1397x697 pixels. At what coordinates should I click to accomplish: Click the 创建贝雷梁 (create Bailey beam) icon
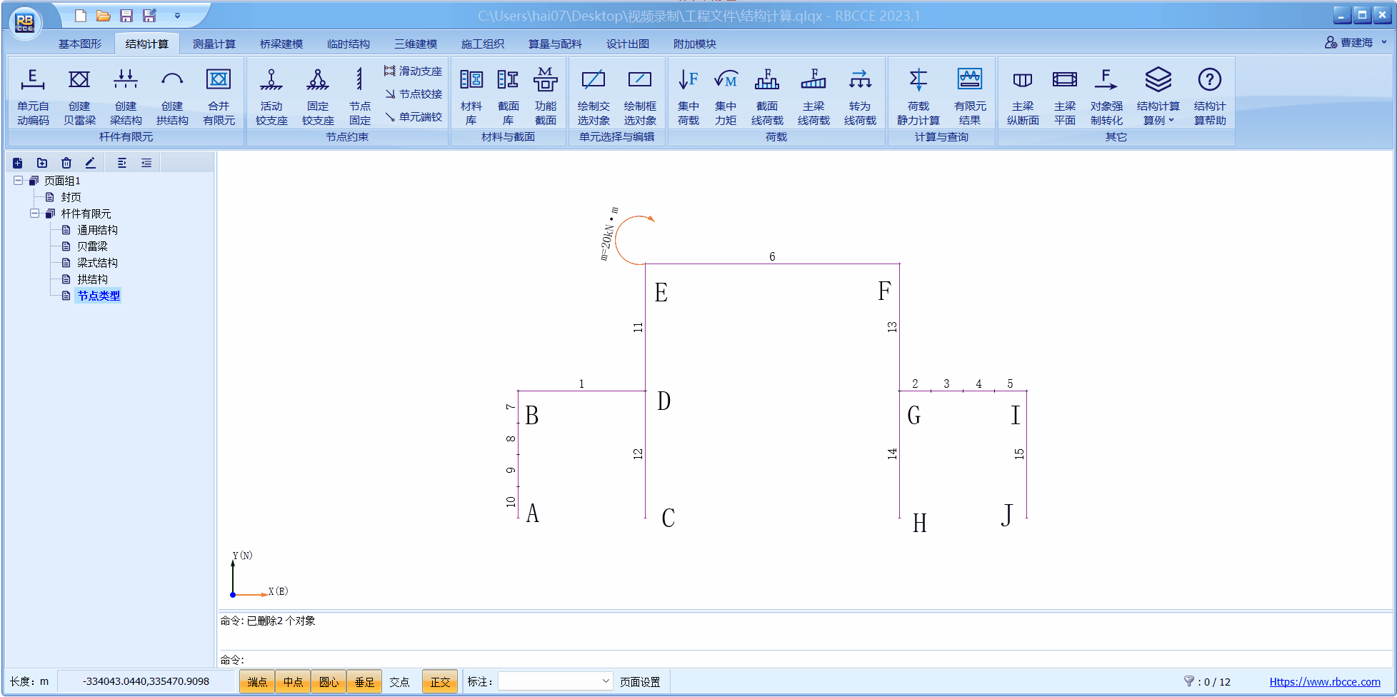pos(79,97)
